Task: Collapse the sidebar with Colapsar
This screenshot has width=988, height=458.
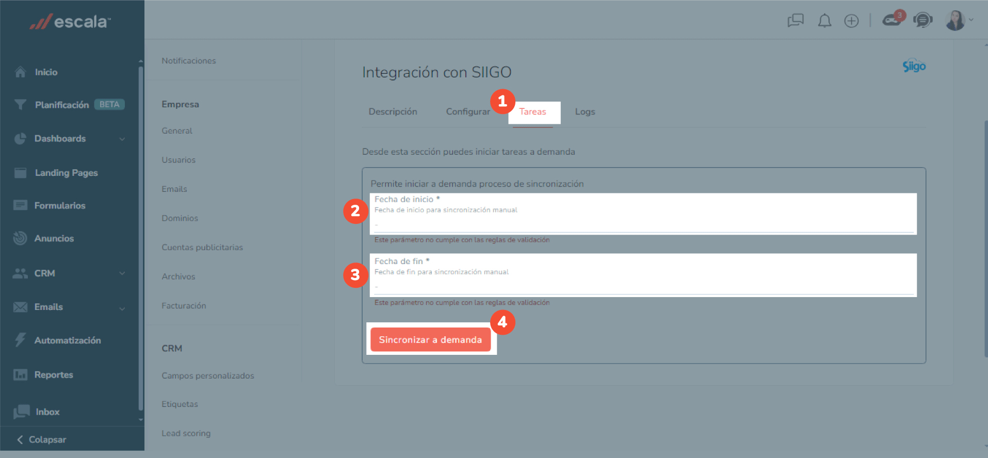Action: (41, 439)
